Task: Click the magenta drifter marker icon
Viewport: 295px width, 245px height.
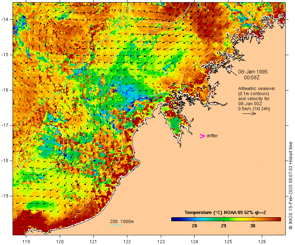Action: click(x=203, y=136)
